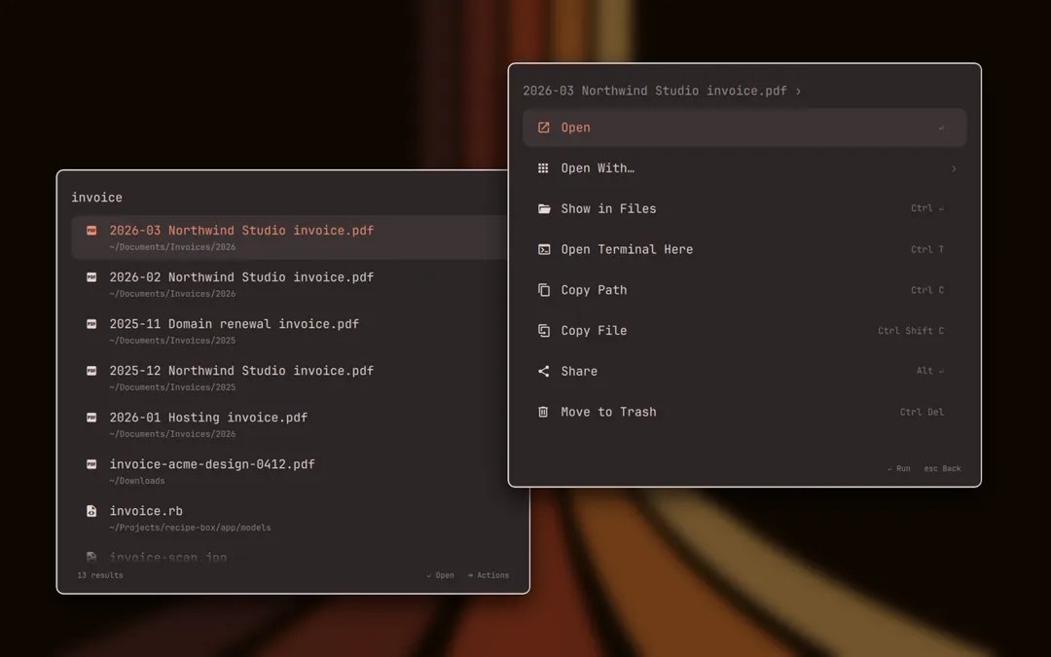Click the Ctrl T shortcut label
Screen dimensions: 1051x657
click(x=927, y=249)
